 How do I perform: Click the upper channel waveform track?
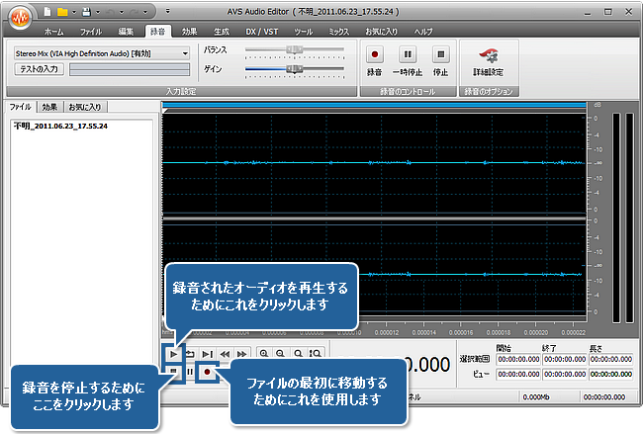pyautogui.click(x=374, y=163)
